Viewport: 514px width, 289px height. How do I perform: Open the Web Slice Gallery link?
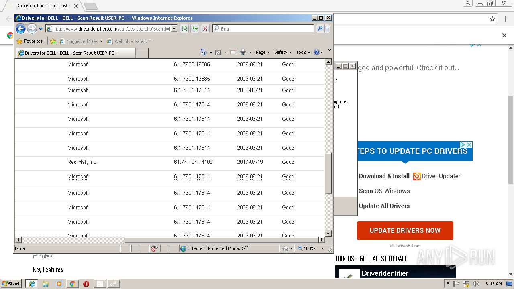coord(129,41)
